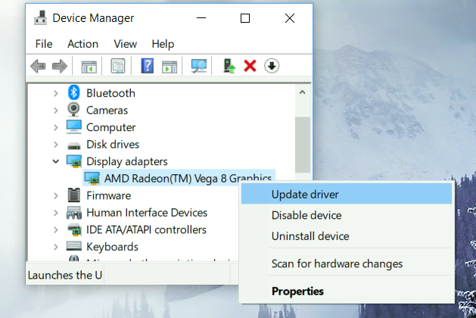
Task: Click the red X uninstall device icon
Action: (x=250, y=66)
